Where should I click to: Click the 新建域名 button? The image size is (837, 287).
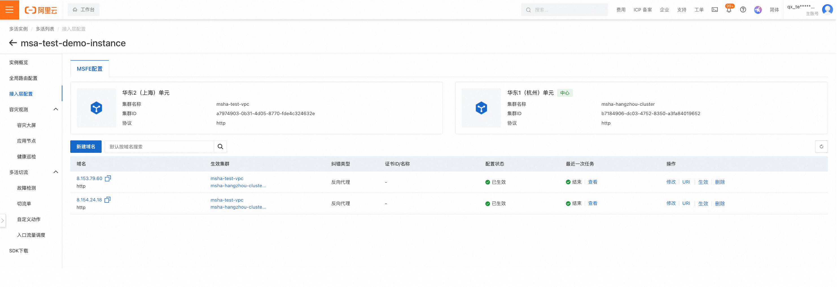point(86,147)
